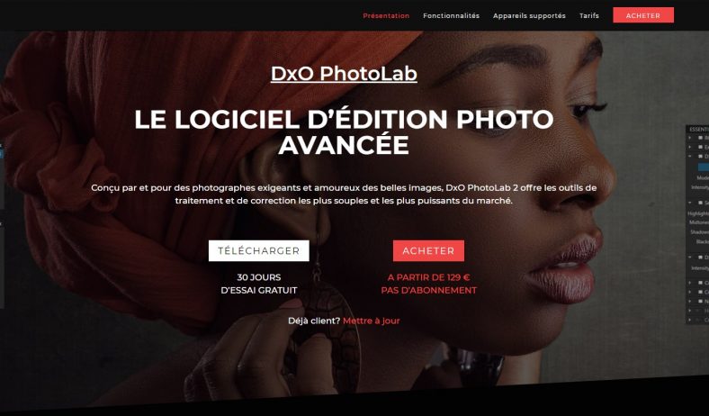Open the Présentation nav item
Image resolution: width=709 pixels, height=416 pixels.
386,15
